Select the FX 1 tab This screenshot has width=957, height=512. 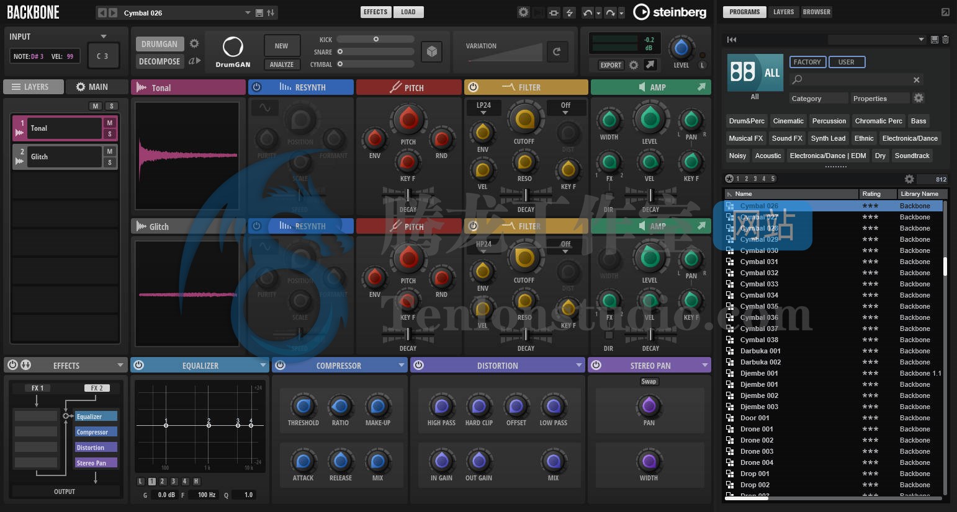pyautogui.click(x=38, y=388)
